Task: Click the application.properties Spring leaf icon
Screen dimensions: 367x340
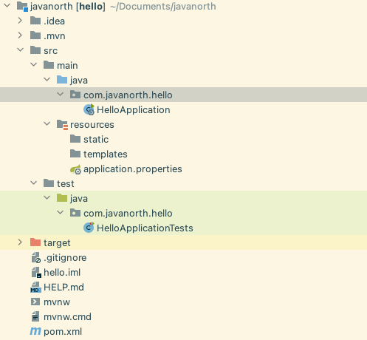Action: (x=75, y=169)
